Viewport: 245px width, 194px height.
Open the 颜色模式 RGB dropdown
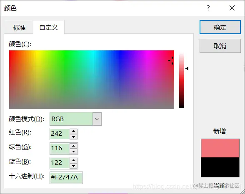75,119
